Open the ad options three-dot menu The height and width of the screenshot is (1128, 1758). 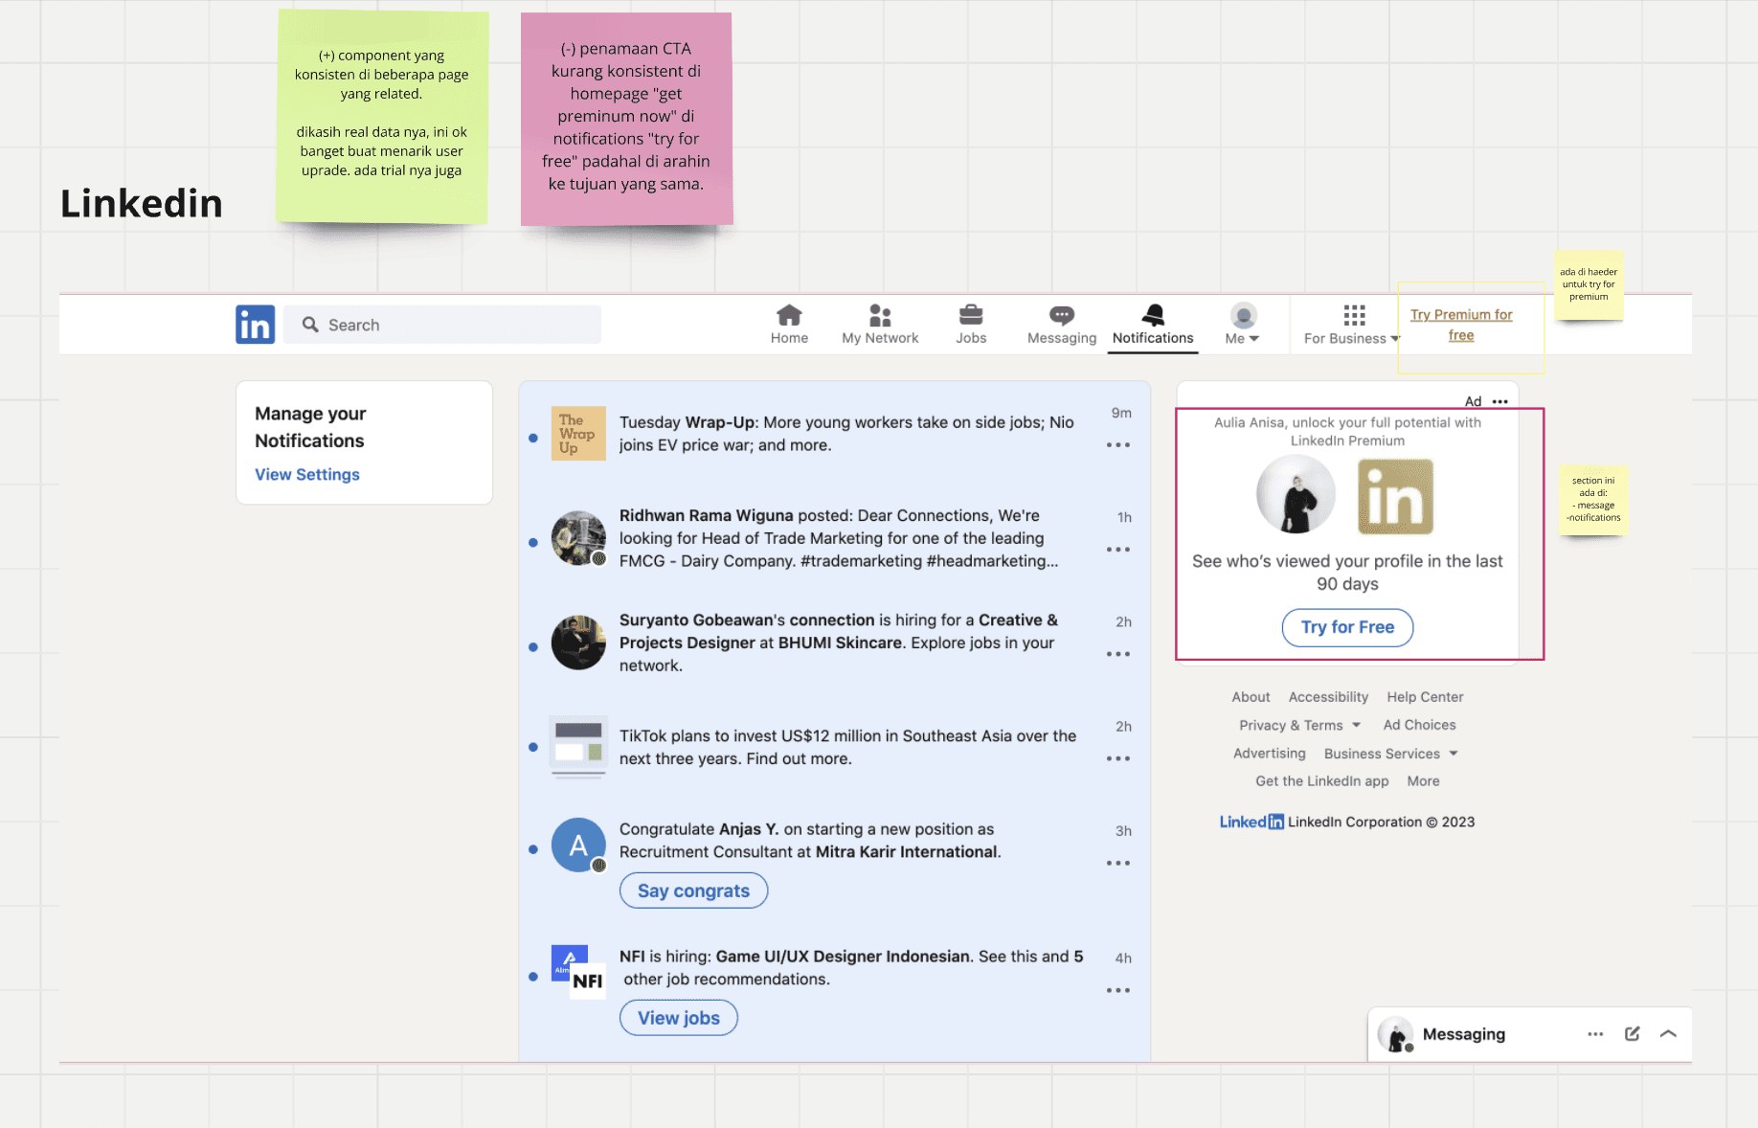[x=1500, y=401]
